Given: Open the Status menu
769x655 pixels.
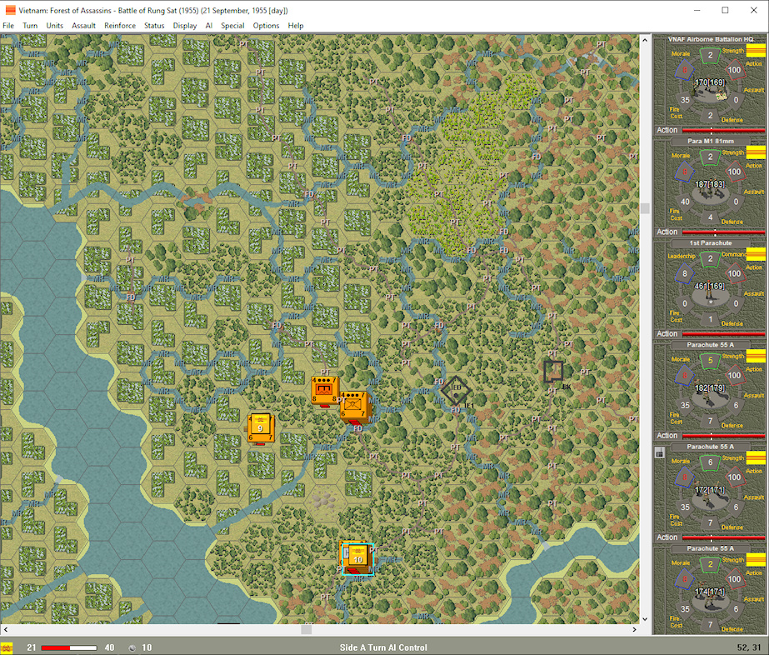Looking at the screenshot, I should click(x=154, y=26).
